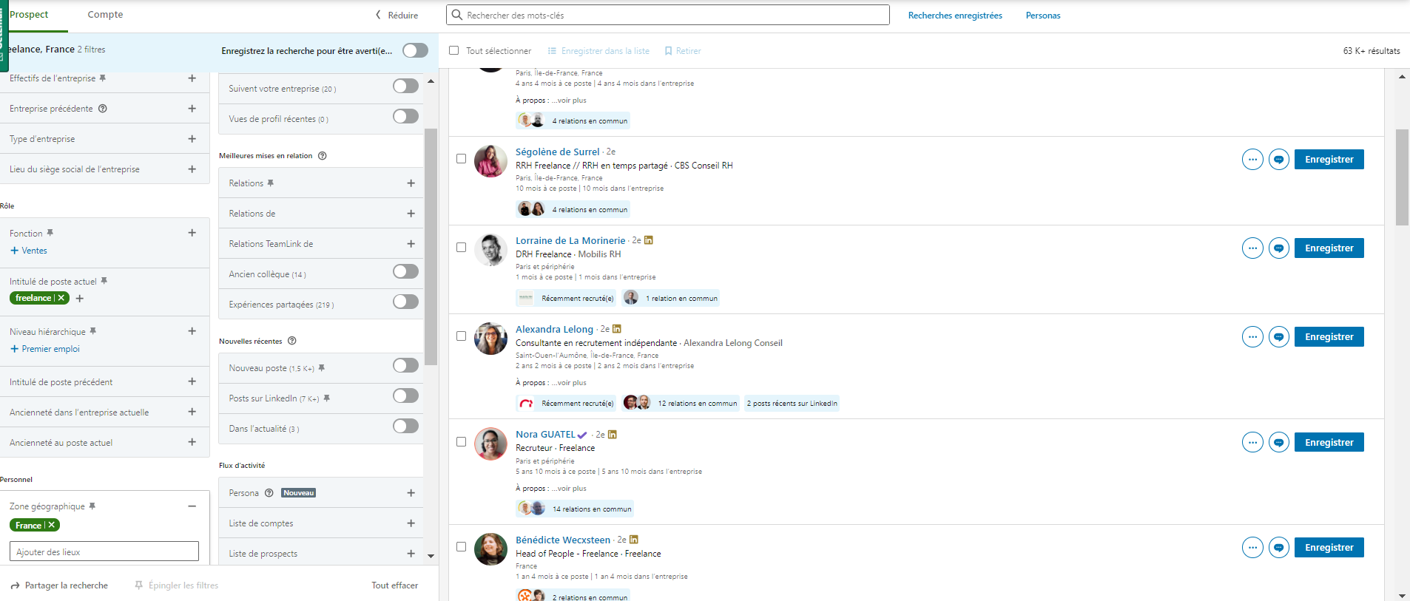Open Personas menu
1410x601 pixels.
point(1043,16)
